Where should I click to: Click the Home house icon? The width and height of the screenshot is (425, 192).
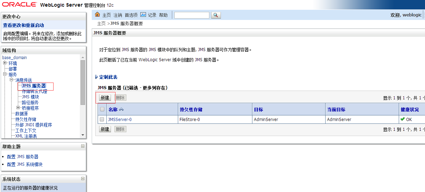point(98,15)
